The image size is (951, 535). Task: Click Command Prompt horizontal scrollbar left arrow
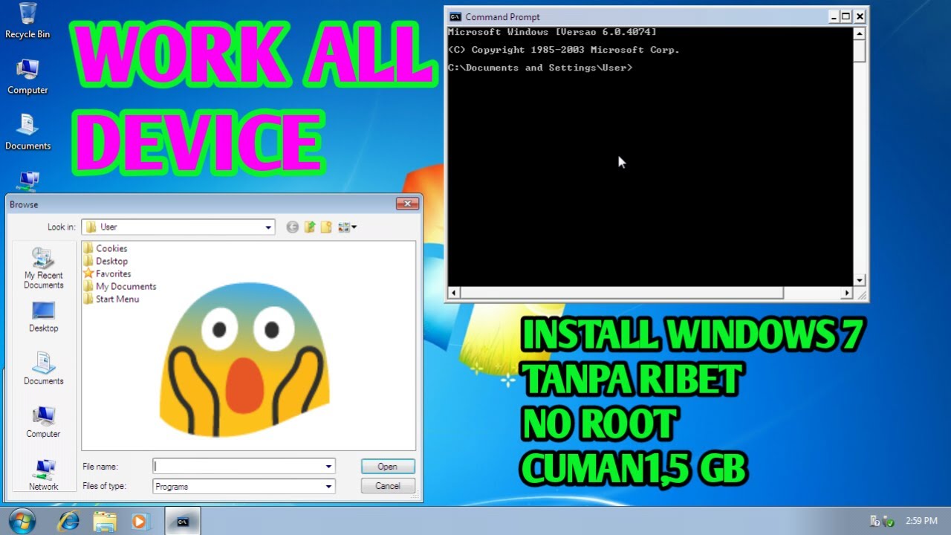click(453, 293)
